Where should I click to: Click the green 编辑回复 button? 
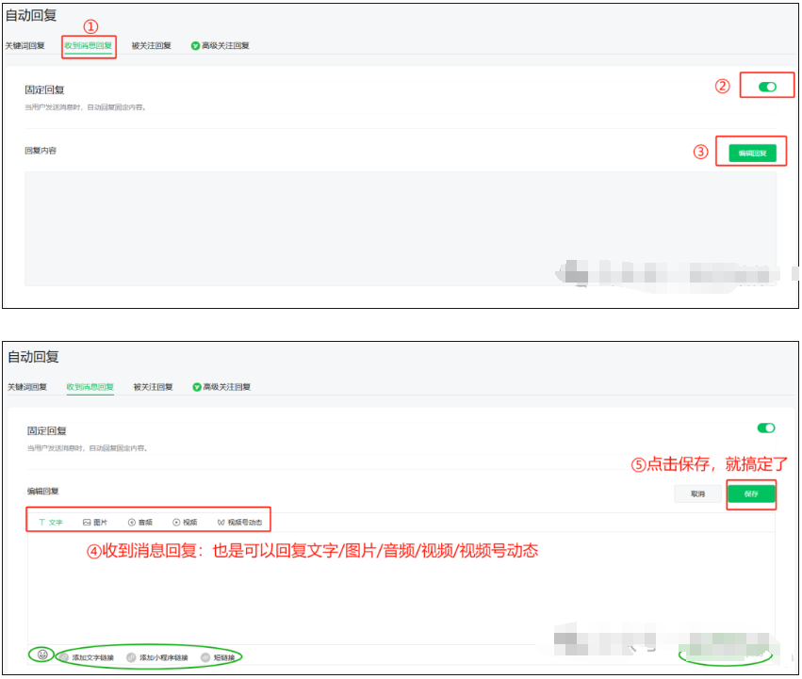pyautogui.click(x=752, y=153)
